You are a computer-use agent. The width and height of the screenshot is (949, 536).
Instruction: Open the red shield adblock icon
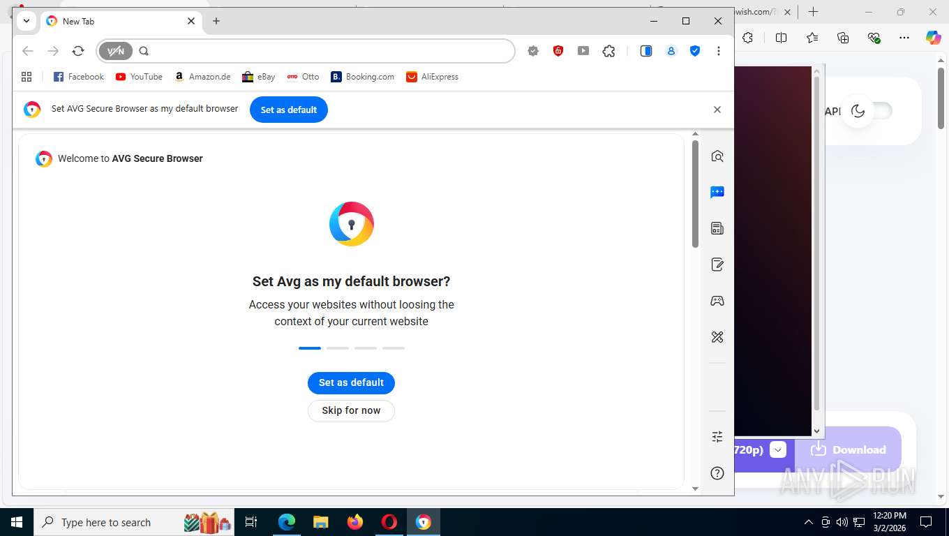558,51
